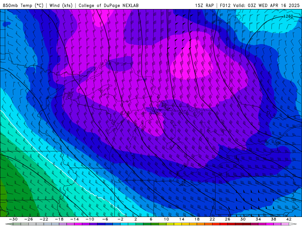The height and width of the screenshot is (226, 302).
Task: Click 'Valid: 03Z WED APR 16 2025' text
Action: point(267,5)
